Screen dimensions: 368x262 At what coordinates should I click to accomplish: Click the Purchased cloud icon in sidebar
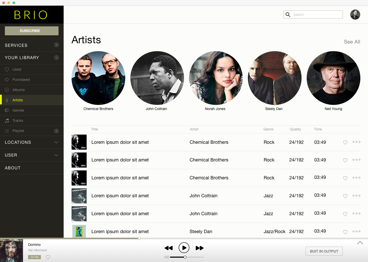7,80
